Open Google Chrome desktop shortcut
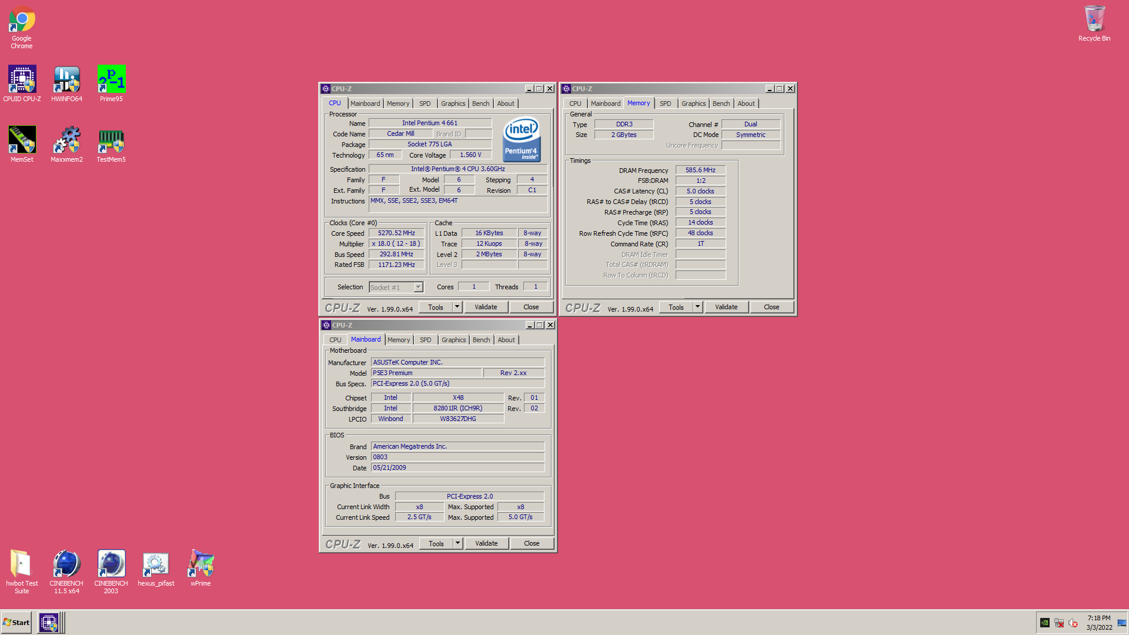This screenshot has height=635, width=1129. (22, 27)
